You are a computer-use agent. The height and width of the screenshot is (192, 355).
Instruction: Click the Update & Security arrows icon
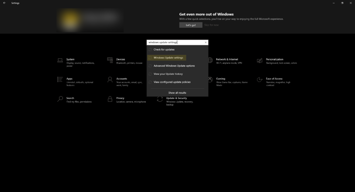pyautogui.click(x=160, y=99)
